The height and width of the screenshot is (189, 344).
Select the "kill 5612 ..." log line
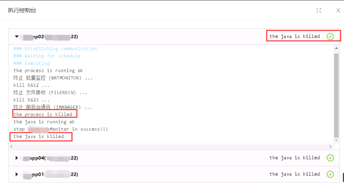pos(32,85)
